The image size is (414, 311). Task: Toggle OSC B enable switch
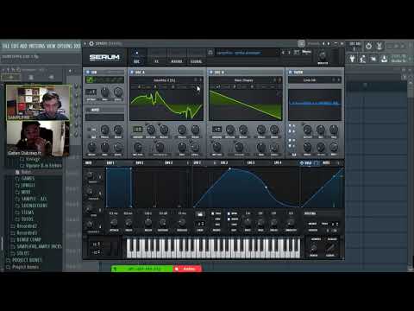pyautogui.click(x=211, y=72)
